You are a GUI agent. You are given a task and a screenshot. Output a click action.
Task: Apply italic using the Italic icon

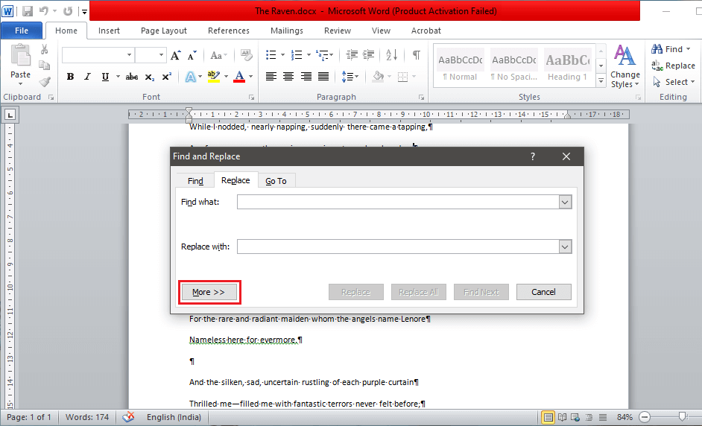click(87, 77)
